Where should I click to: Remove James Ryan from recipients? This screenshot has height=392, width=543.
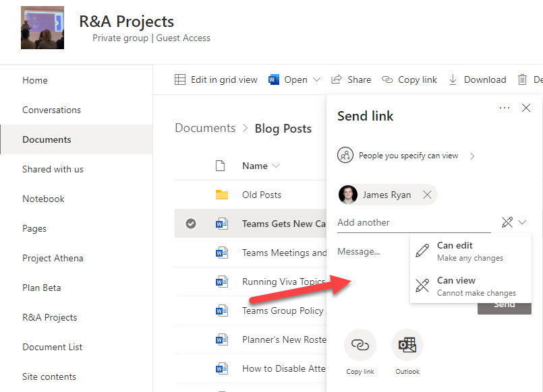(x=427, y=195)
